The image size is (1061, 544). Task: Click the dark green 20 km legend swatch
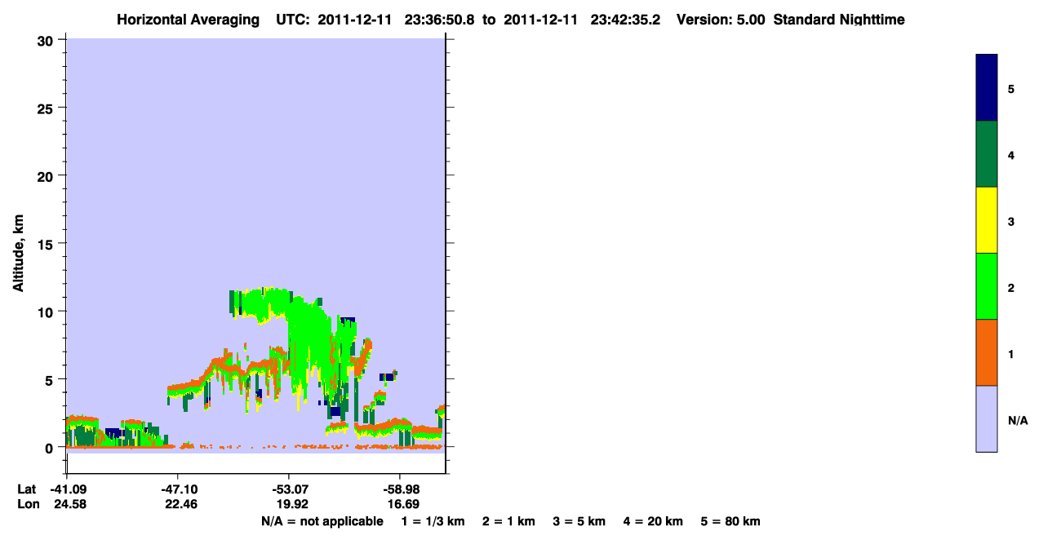click(987, 154)
